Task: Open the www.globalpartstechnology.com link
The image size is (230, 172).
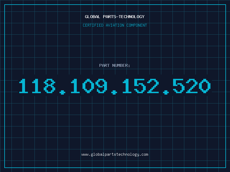Action: pos(115,155)
